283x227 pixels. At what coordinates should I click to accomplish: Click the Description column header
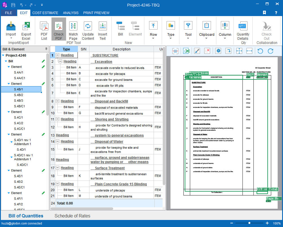click(x=122, y=49)
